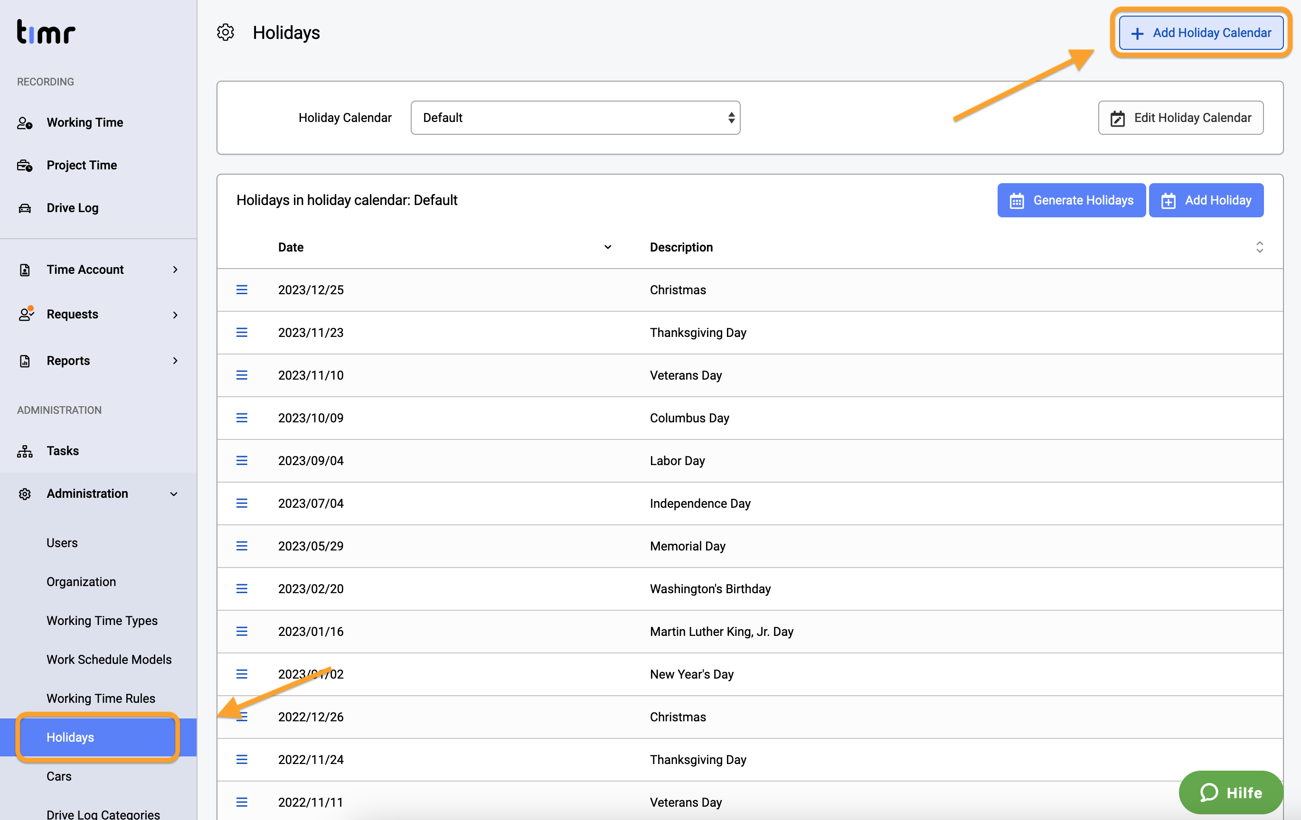Click the Administration gear icon in sidebar
This screenshot has height=820, width=1301.
pos(25,494)
